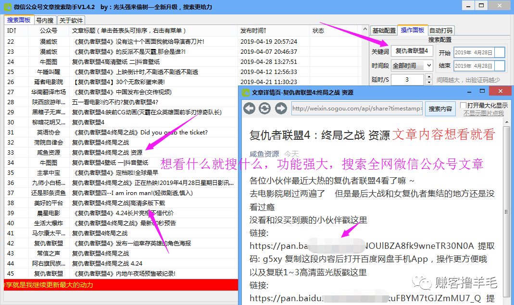Switch to the 基础配置 tab
The height and width of the screenshot is (305, 514).
coord(384,30)
